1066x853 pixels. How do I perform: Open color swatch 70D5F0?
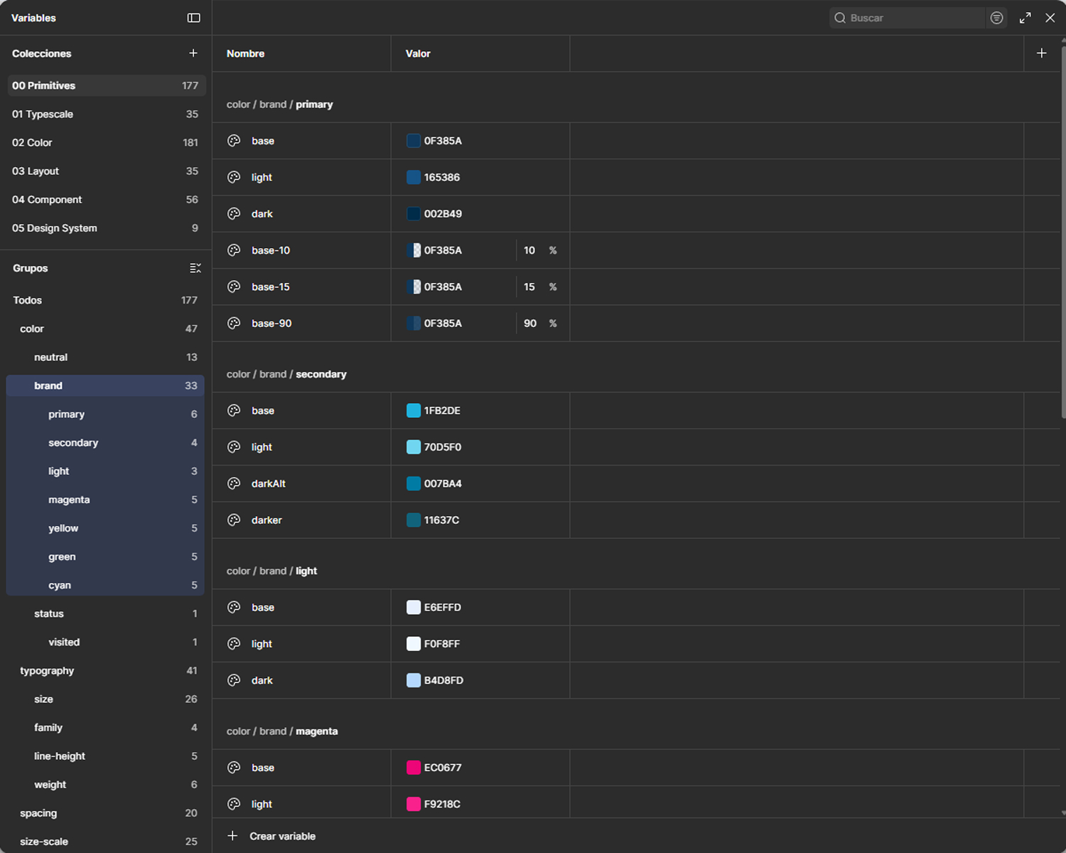414,447
